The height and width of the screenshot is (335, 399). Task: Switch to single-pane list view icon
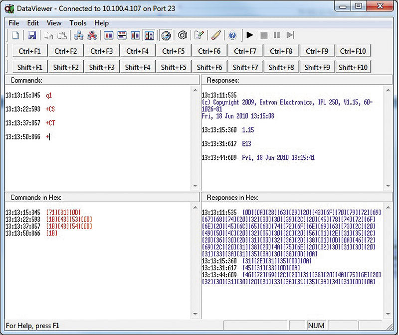pos(109,35)
